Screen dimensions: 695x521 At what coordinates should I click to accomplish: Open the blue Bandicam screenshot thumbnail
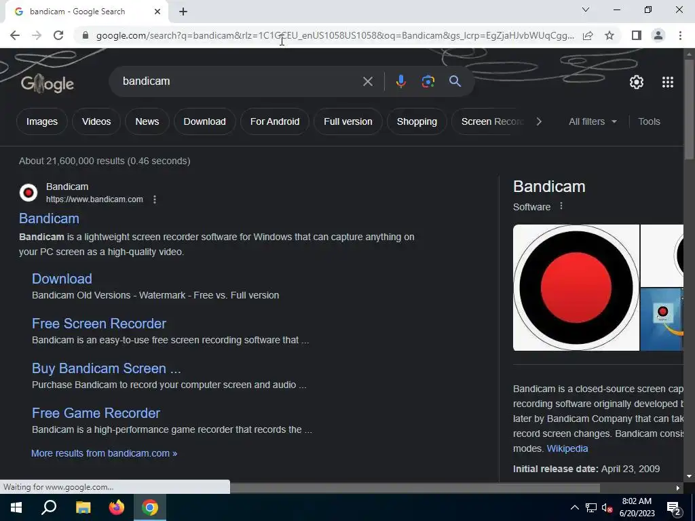(x=662, y=320)
